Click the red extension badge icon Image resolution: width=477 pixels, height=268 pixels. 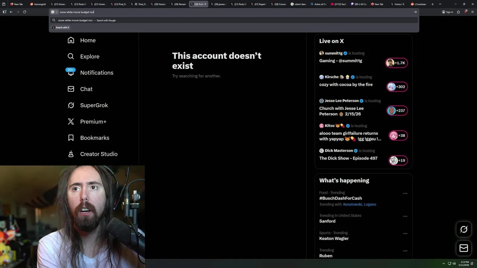pyautogui.click(x=465, y=12)
